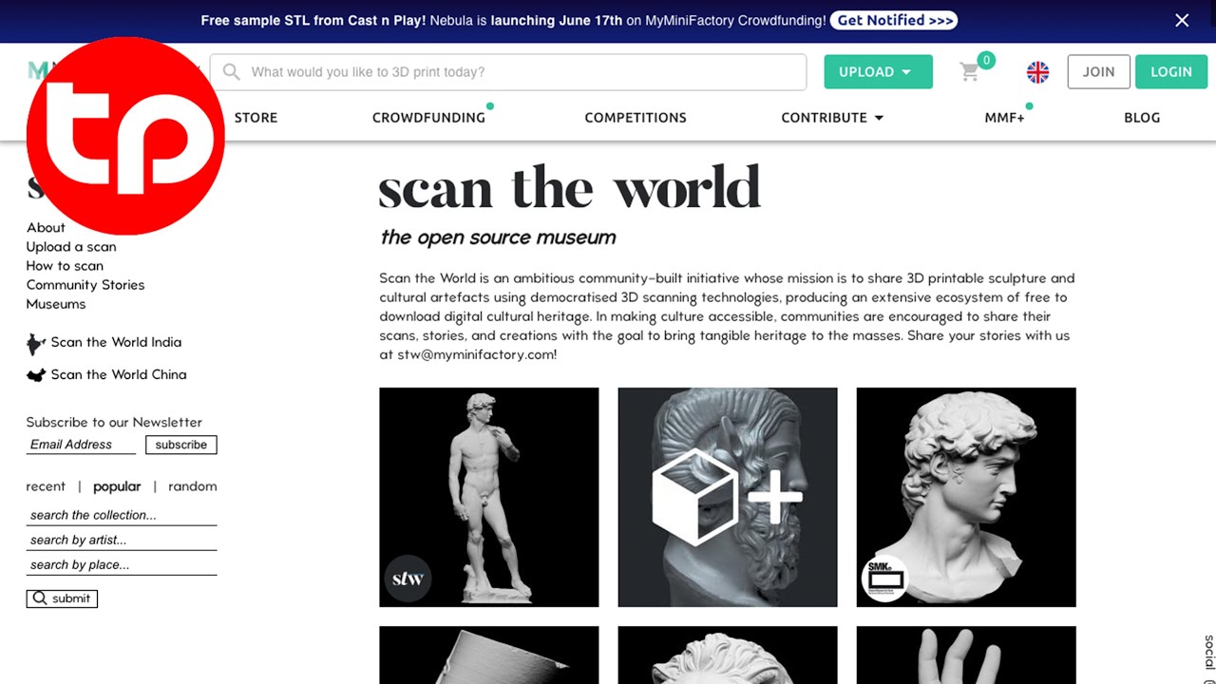
Task: Close the top announcement banner
Action: tap(1182, 20)
